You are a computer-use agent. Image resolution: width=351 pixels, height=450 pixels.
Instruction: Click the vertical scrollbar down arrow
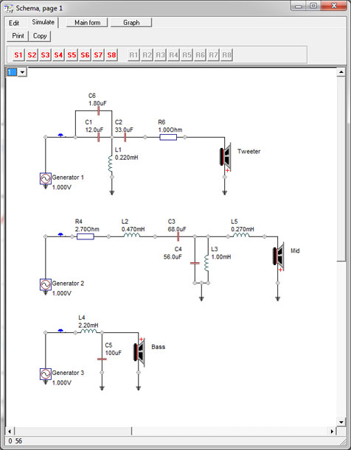click(341, 422)
